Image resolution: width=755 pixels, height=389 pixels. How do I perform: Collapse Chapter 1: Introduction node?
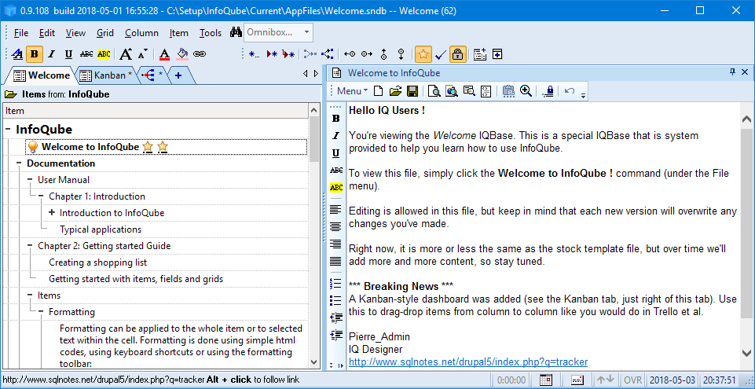(x=41, y=196)
